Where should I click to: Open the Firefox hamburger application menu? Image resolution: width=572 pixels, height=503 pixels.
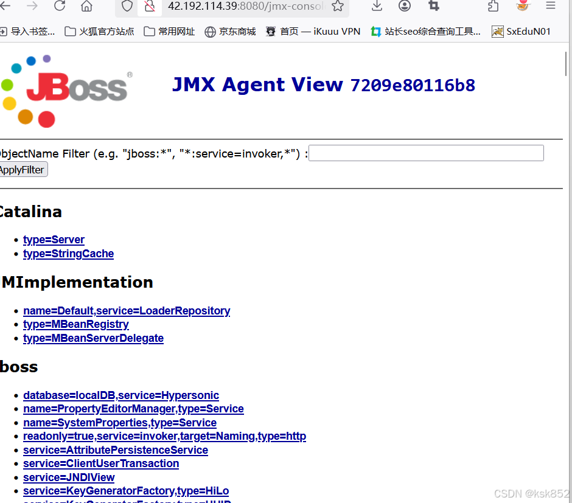click(x=551, y=6)
